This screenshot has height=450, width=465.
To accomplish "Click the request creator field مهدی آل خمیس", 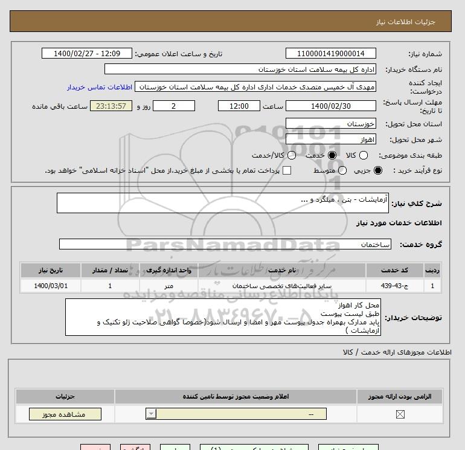I will point(255,87).
